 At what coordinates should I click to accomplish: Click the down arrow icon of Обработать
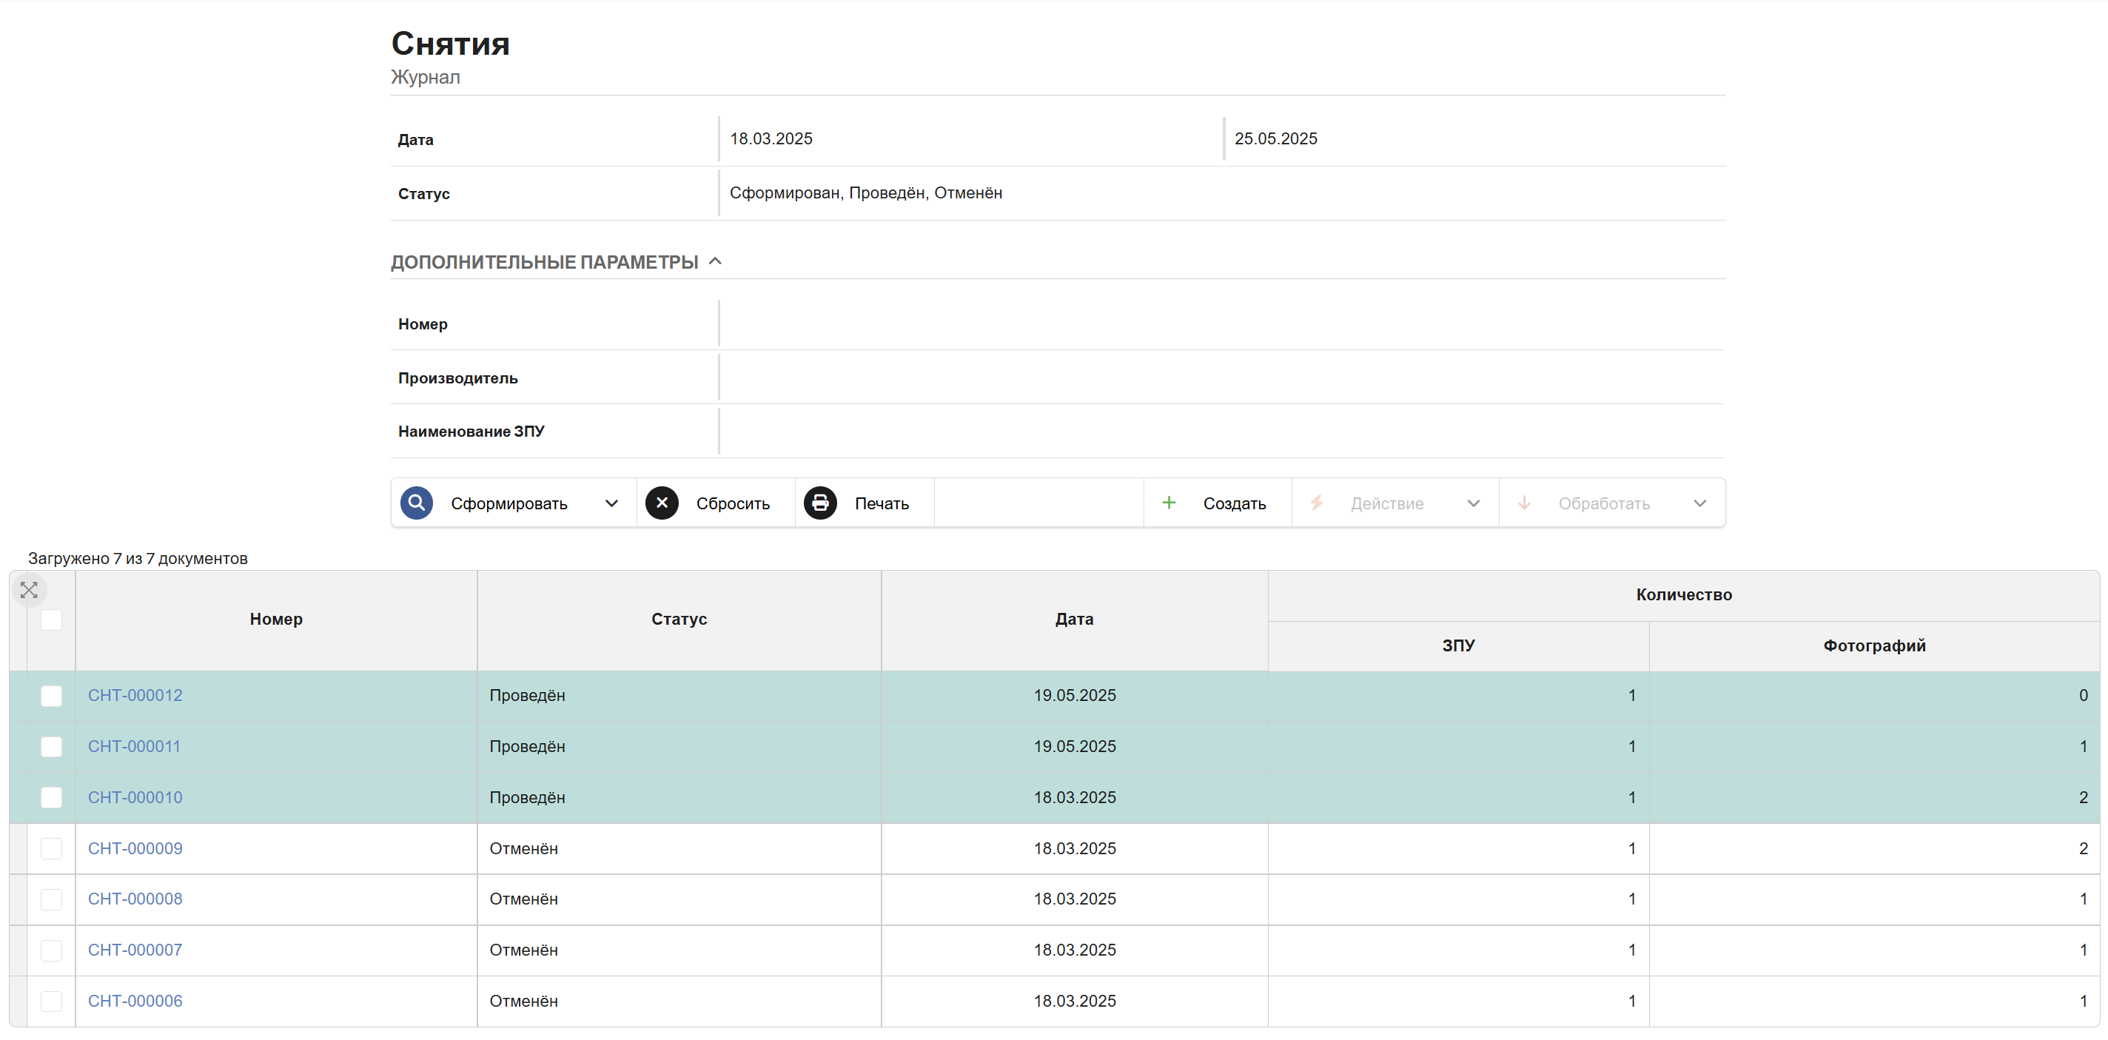1524,503
